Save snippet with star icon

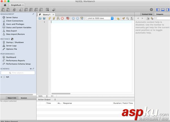pyautogui.click(x=118, y=18)
